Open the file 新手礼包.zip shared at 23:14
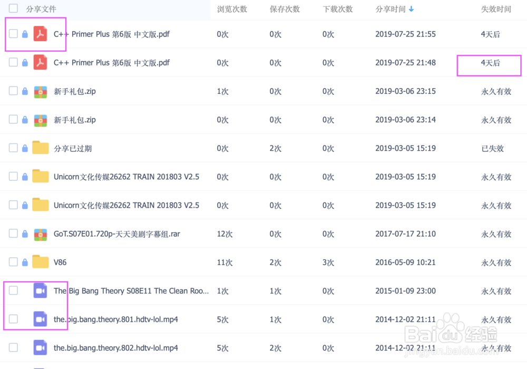527x369 pixels. pyautogui.click(x=75, y=120)
